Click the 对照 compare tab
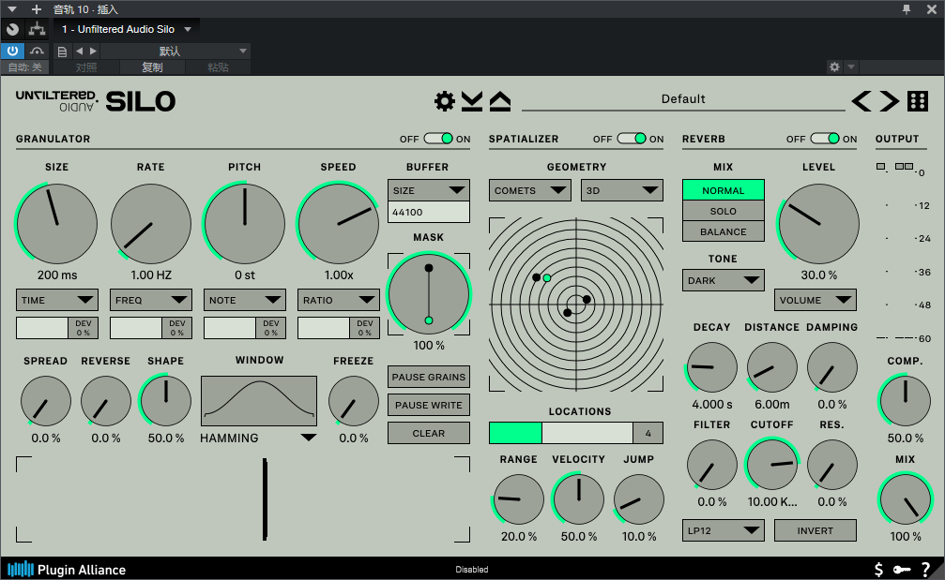 point(86,67)
